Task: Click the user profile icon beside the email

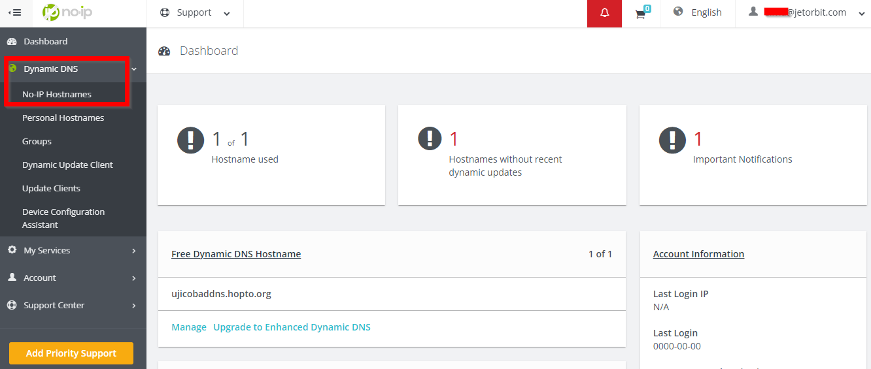Action: (753, 11)
